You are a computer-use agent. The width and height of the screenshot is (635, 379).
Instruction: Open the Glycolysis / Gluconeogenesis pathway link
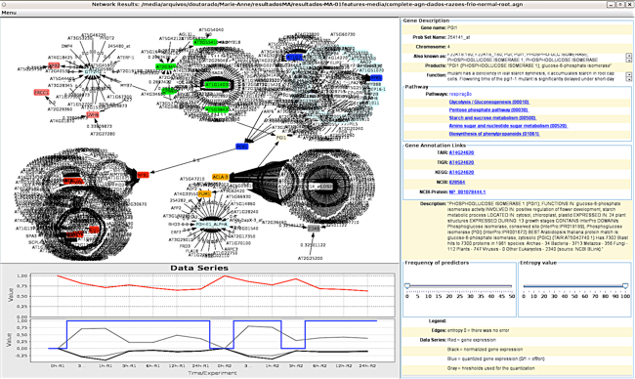pos(488,102)
